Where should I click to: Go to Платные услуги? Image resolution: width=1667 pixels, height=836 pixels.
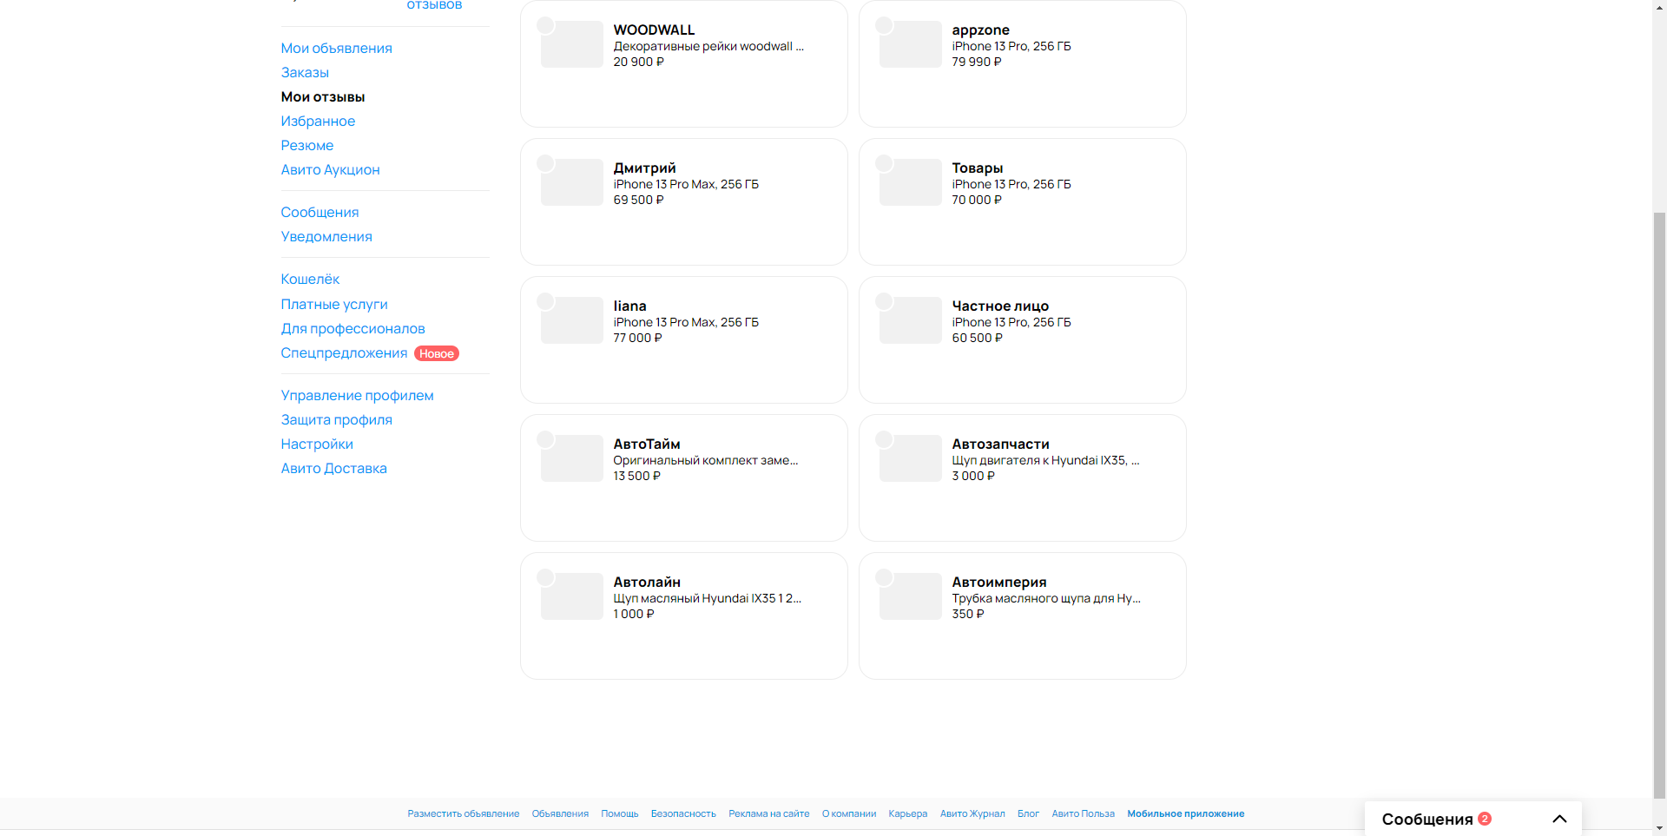point(334,304)
